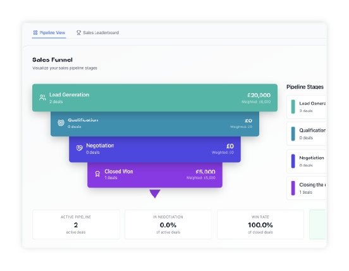Open the 'Closing the' card in Pipeline Stages
The image size is (349, 271).
pos(306,188)
